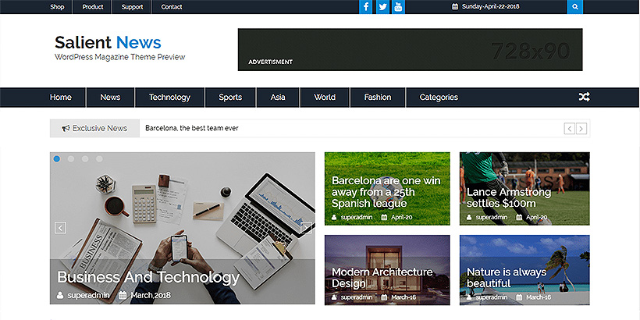Go to next slide in main slider

[306, 228]
